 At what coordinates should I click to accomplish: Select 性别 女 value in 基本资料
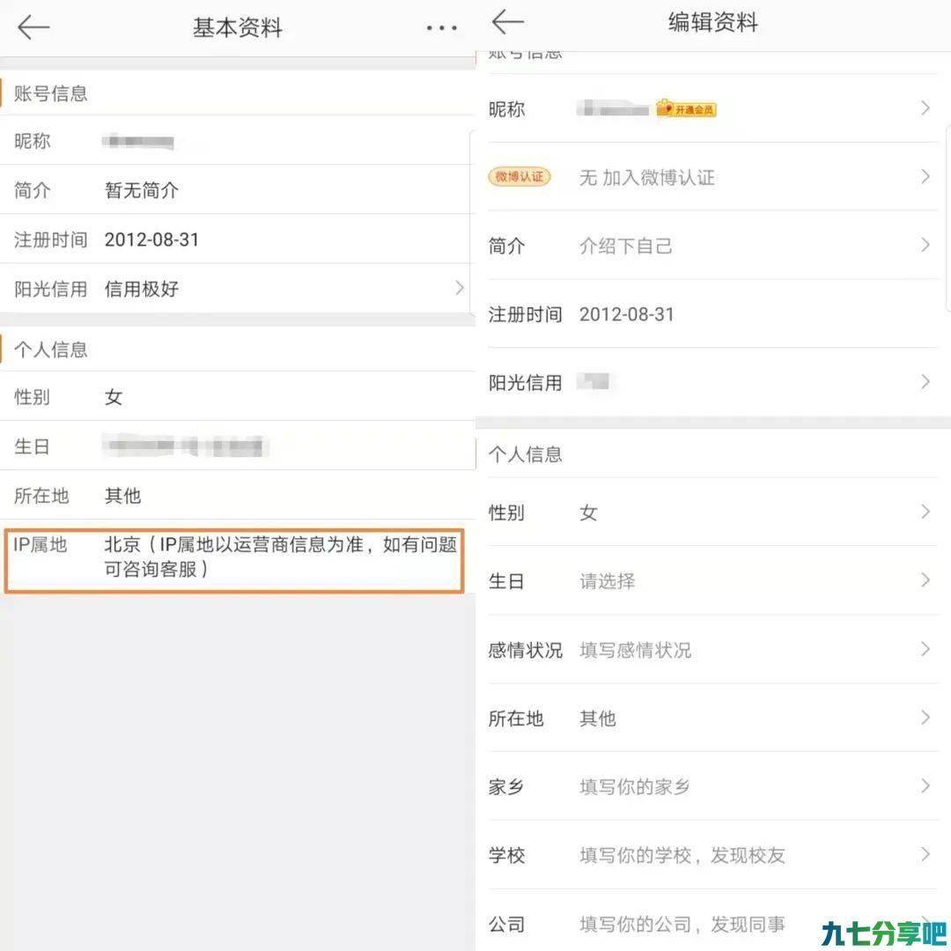point(114,397)
